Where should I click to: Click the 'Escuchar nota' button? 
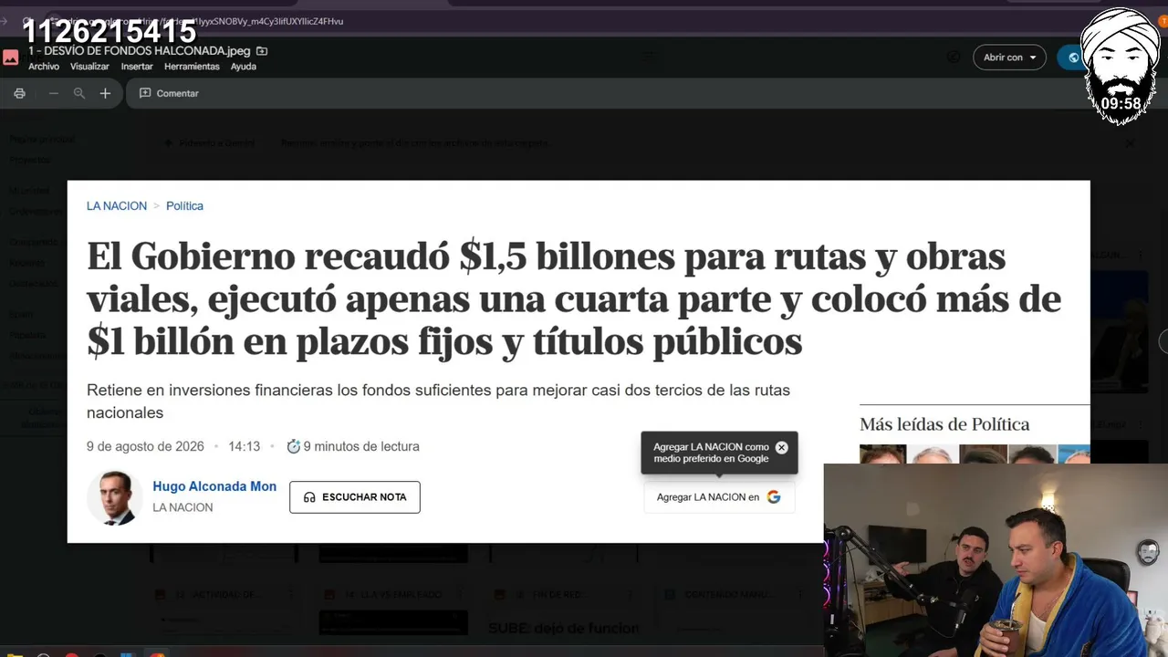(x=355, y=497)
